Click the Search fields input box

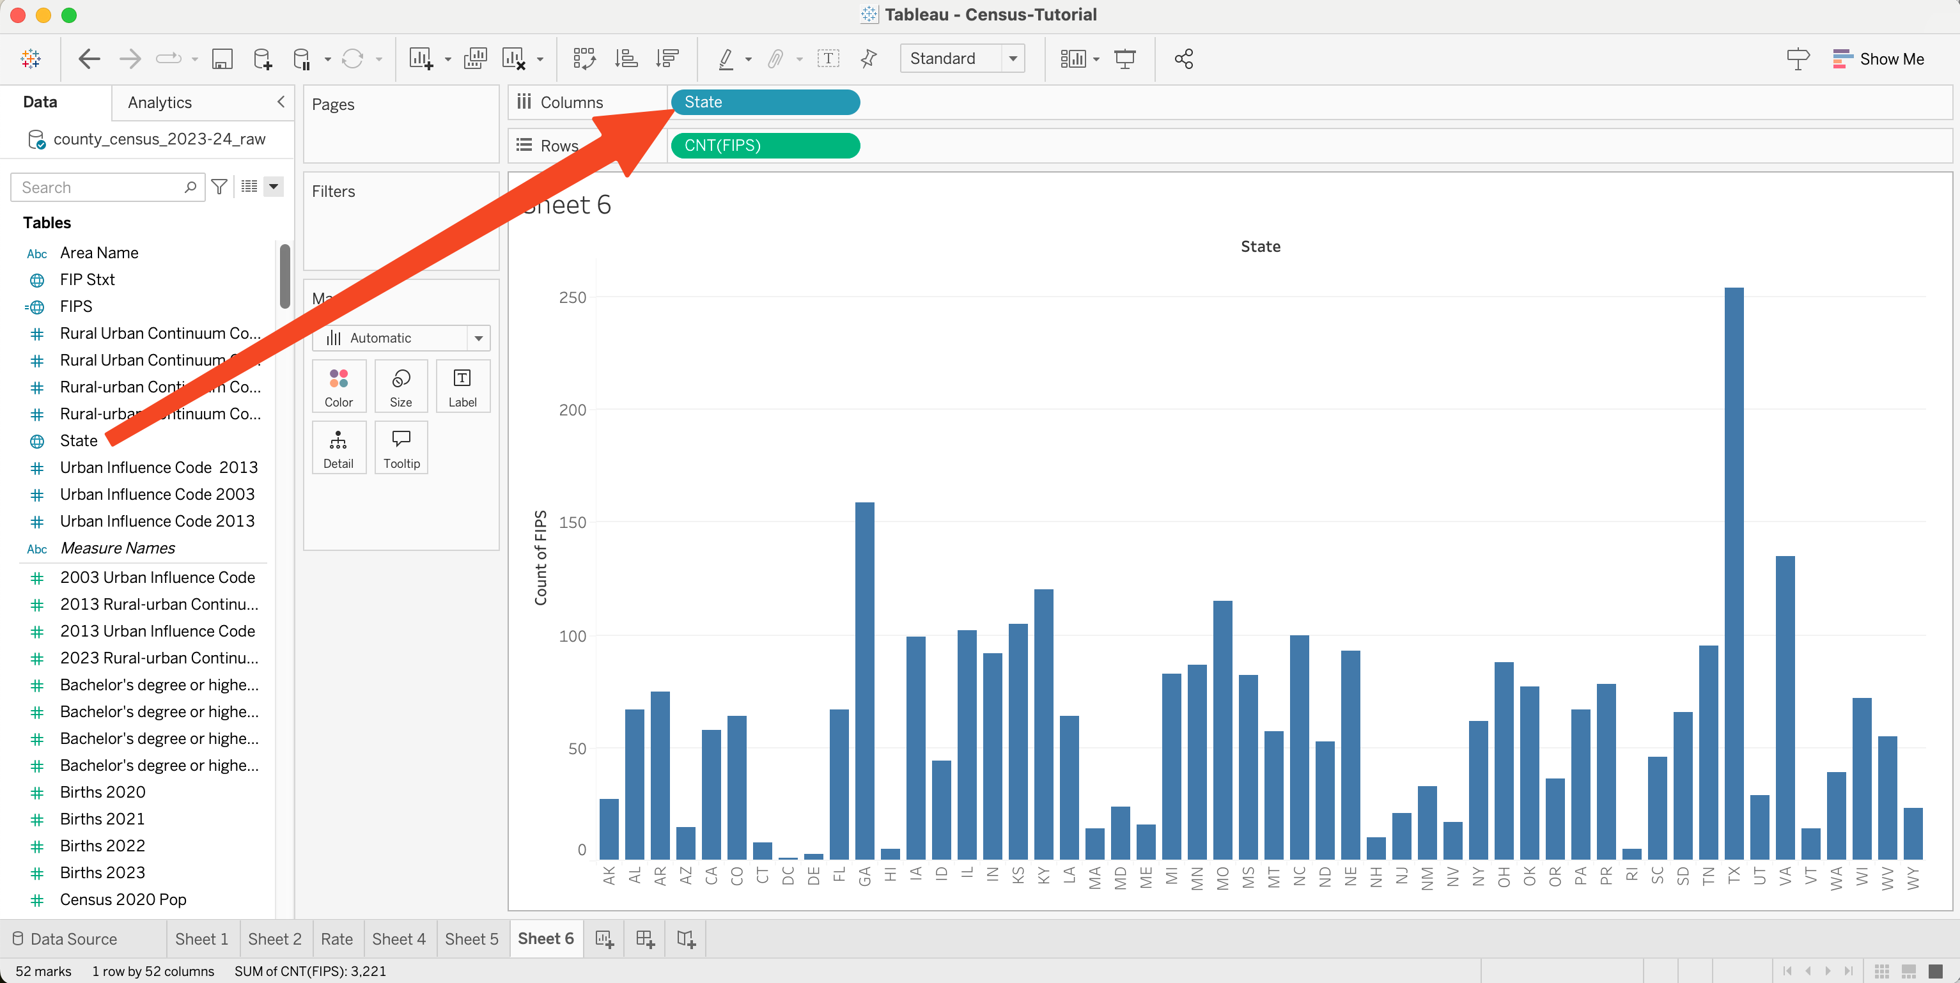[99, 187]
